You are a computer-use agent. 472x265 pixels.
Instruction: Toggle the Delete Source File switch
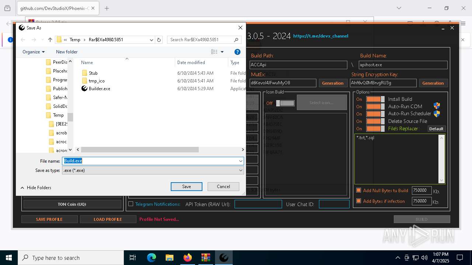tap(375, 121)
